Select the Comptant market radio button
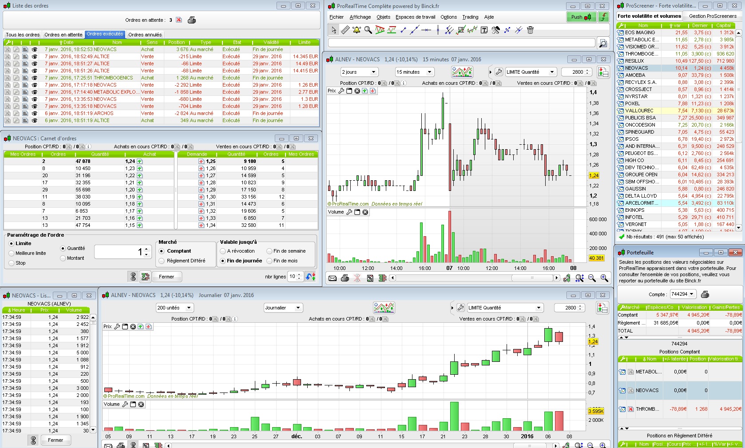745x448 pixels. (x=162, y=251)
